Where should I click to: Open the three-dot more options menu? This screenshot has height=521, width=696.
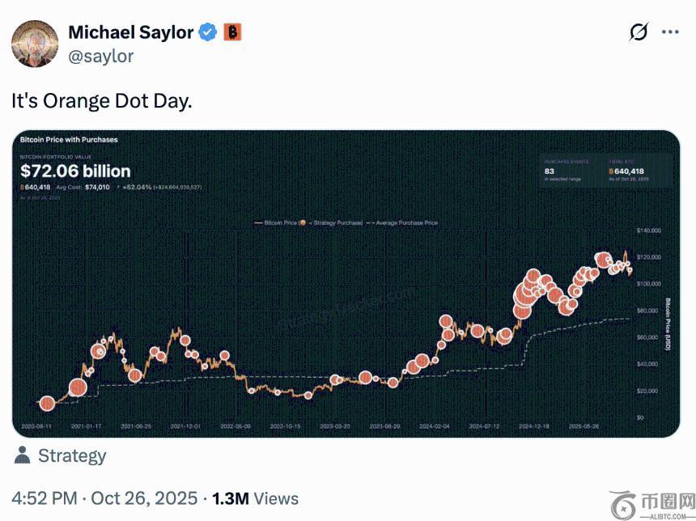coord(670,32)
